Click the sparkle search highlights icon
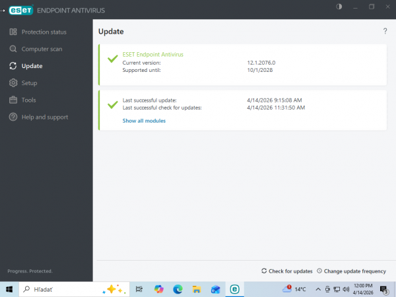 point(114,290)
